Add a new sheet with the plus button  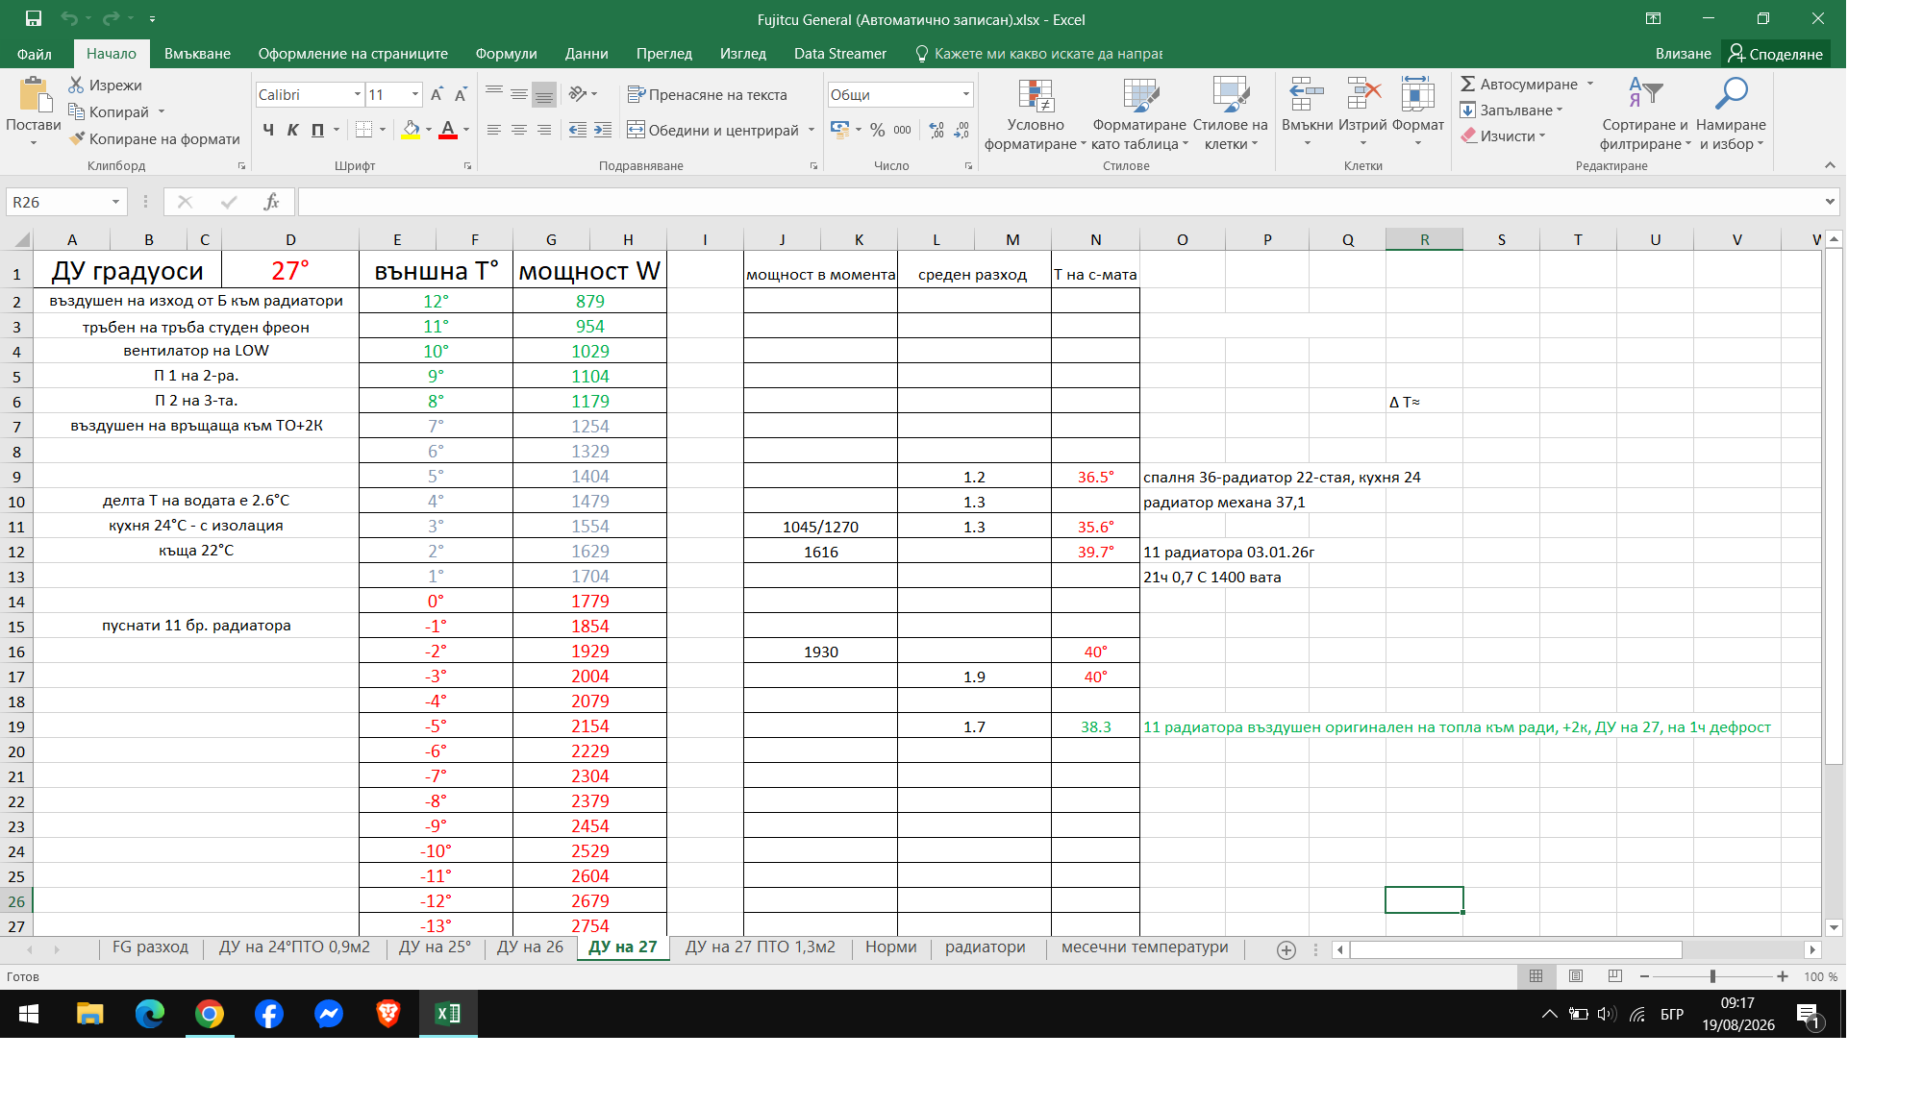click(x=1286, y=949)
